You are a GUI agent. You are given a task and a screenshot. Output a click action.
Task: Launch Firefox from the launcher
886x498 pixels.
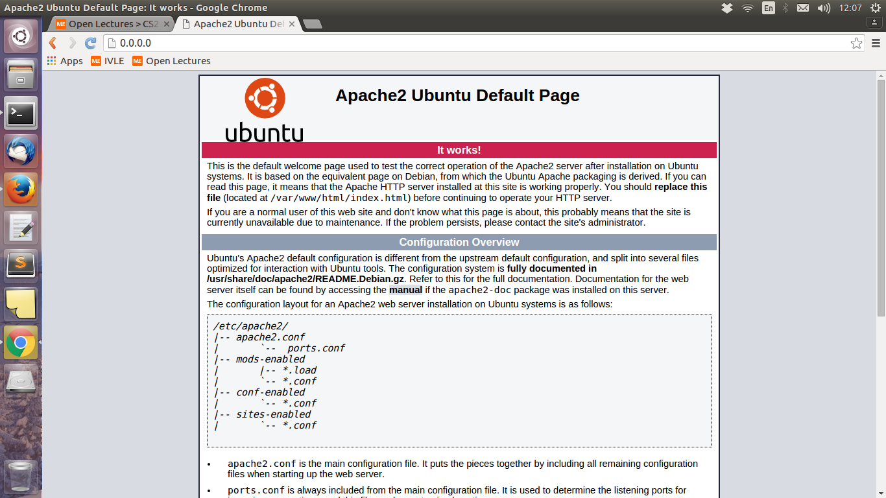(x=21, y=189)
